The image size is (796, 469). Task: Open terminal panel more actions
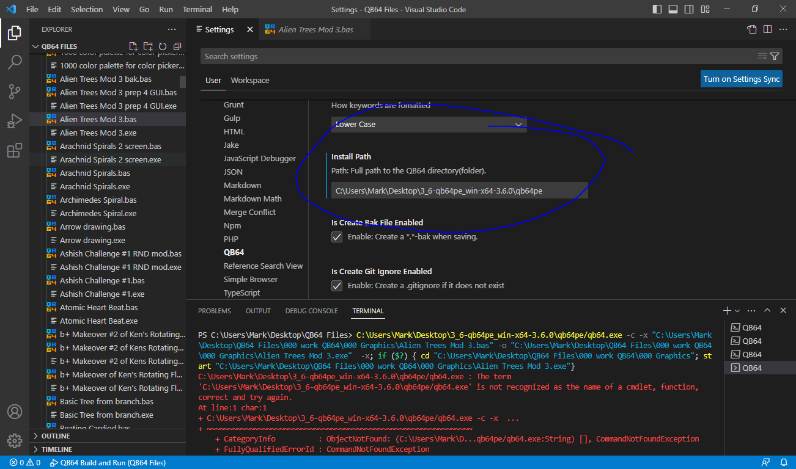click(752, 311)
